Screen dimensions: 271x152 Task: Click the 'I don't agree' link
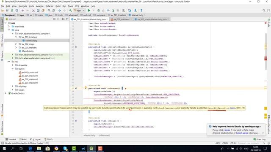pyautogui.click(x=242, y=133)
